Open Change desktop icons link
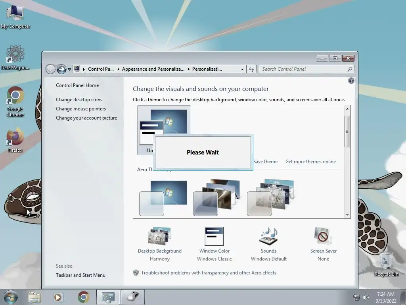Screen dimensions: 406x305 [79, 100]
